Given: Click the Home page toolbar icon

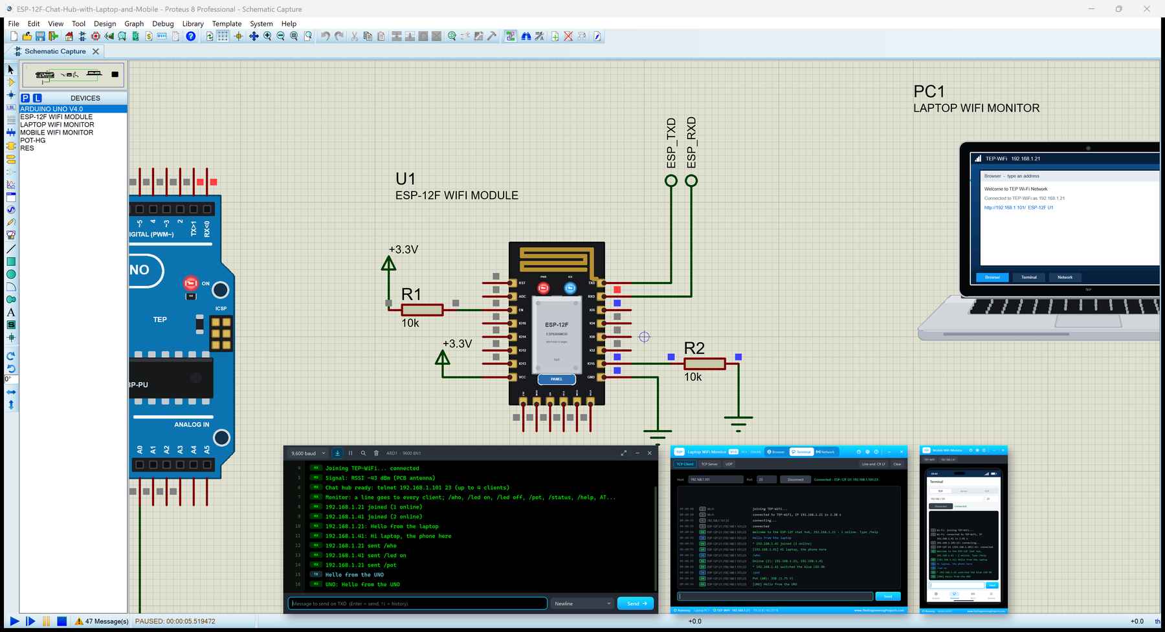Looking at the screenshot, I should pyautogui.click(x=69, y=36).
